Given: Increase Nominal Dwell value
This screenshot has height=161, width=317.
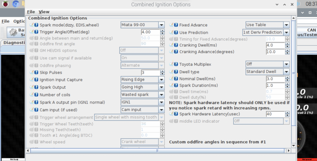Looking at the screenshot, I should click(287, 77).
